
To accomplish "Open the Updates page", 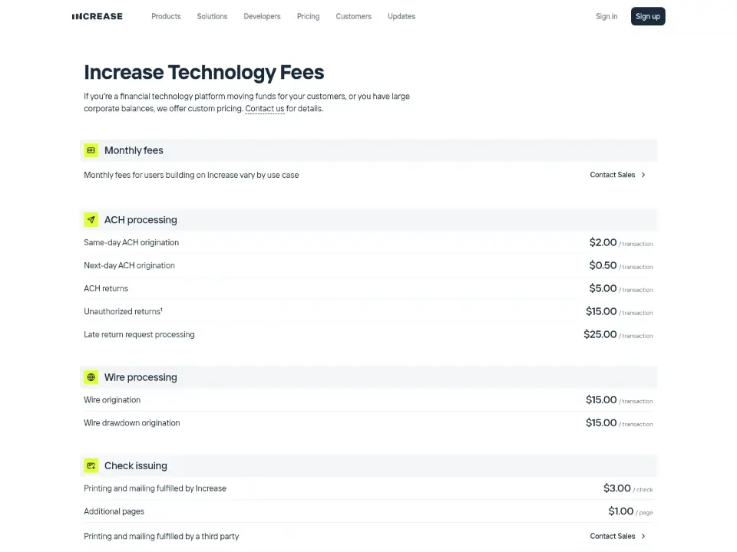I will pos(402,16).
